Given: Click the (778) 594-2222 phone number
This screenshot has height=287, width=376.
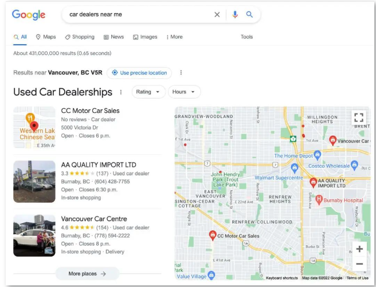Looking at the screenshot, I should (112, 236).
